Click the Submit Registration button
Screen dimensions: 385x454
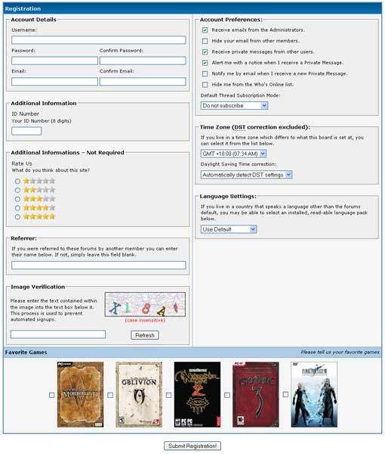[x=192, y=446]
